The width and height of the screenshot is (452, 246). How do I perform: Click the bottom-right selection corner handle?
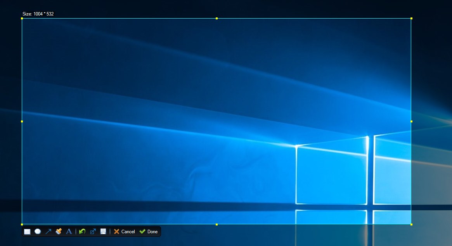click(x=411, y=224)
